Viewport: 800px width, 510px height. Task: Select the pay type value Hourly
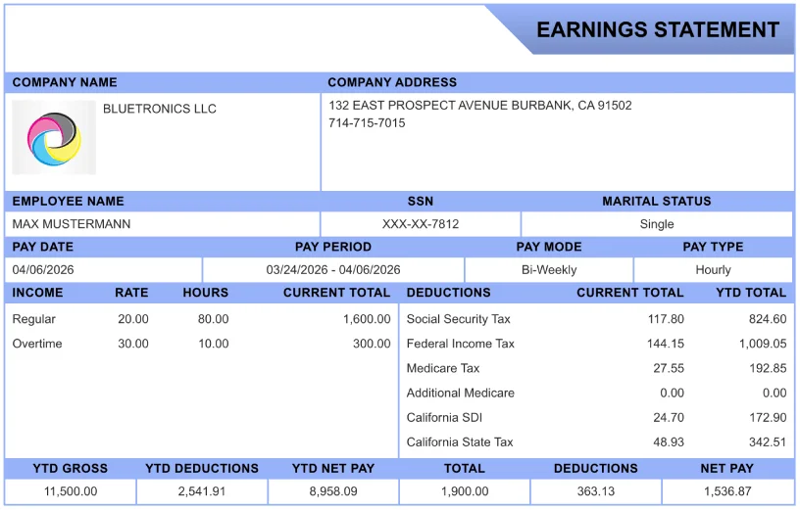point(713,270)
